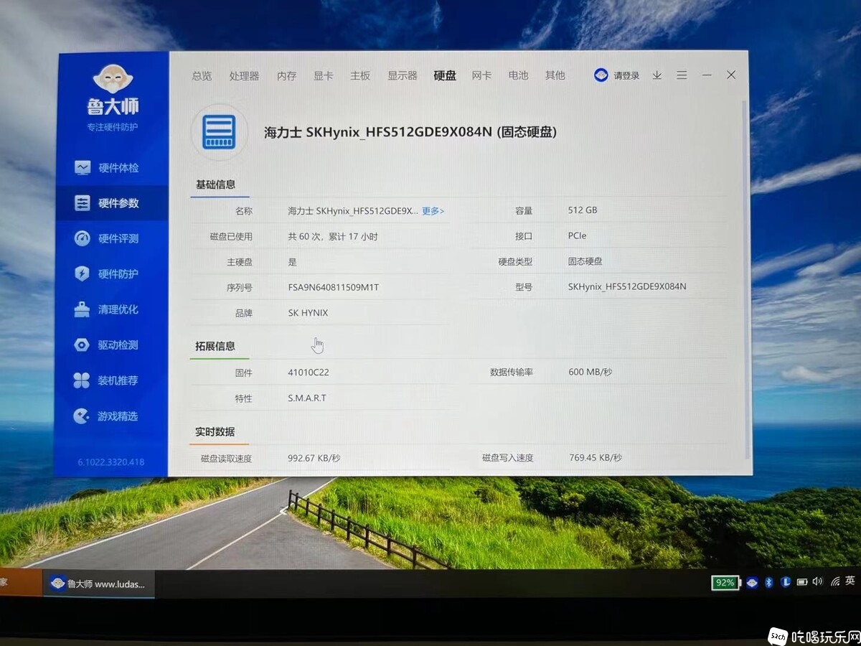Close the 鲁大师 window
The height and width of the screenshot is (646, 861).
click(x=731, y=75)
